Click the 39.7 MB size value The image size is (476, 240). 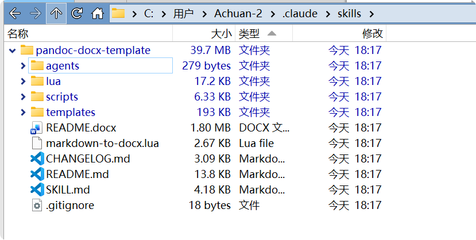pos(210,50)
